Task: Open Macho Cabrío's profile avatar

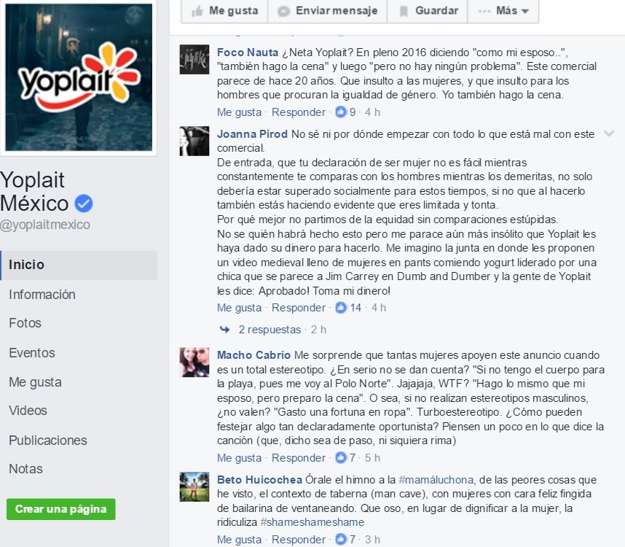Action: (x=194, y=362)
